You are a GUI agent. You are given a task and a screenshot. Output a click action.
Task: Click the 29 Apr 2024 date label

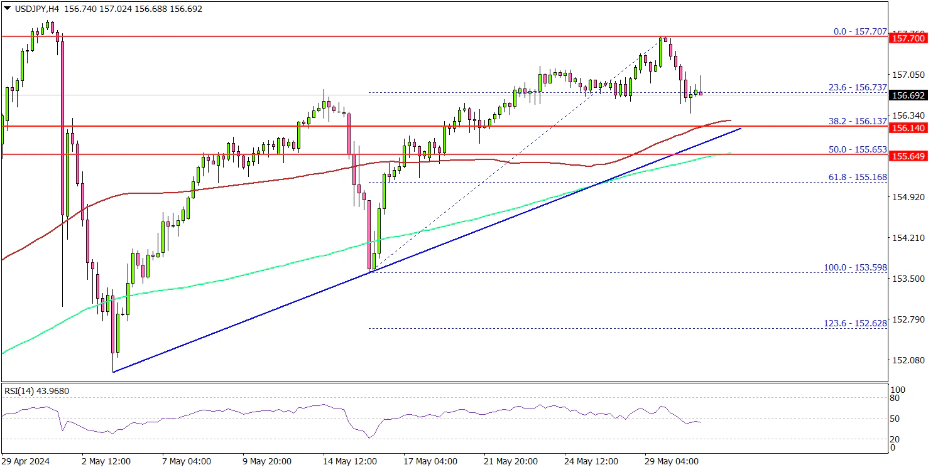[28, 461]
